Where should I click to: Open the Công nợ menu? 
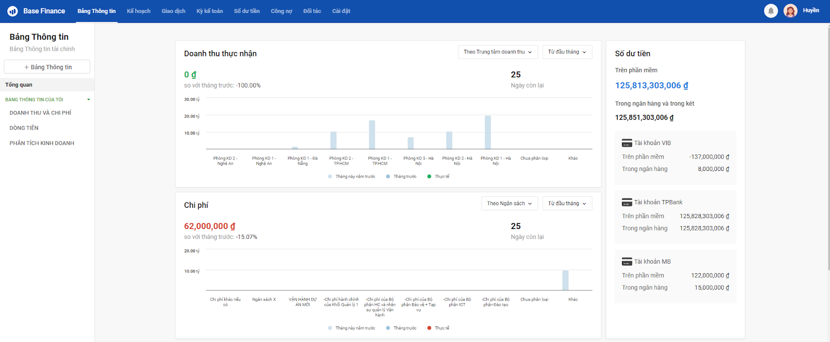click(281, 11)
